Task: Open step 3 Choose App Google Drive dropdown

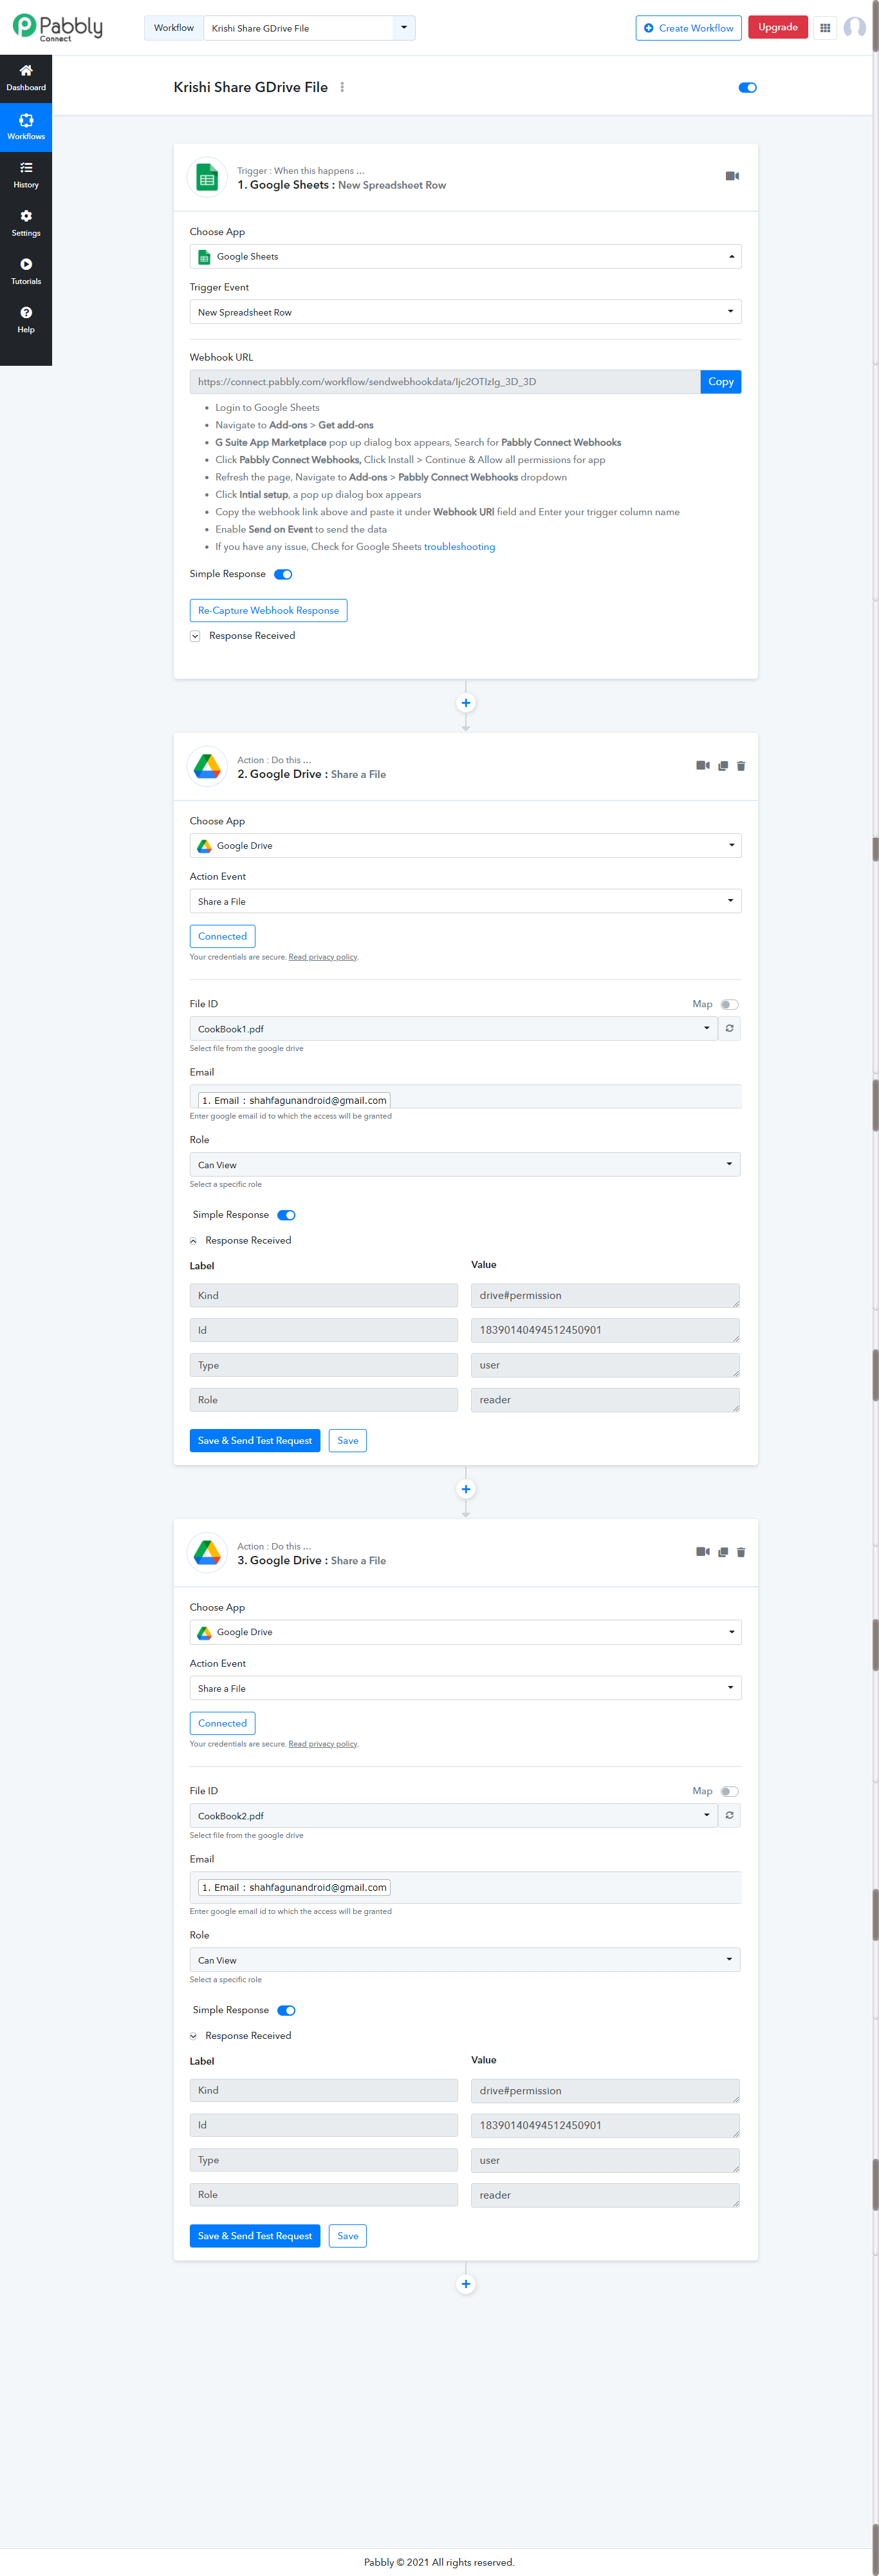Action: point(465,1632)
